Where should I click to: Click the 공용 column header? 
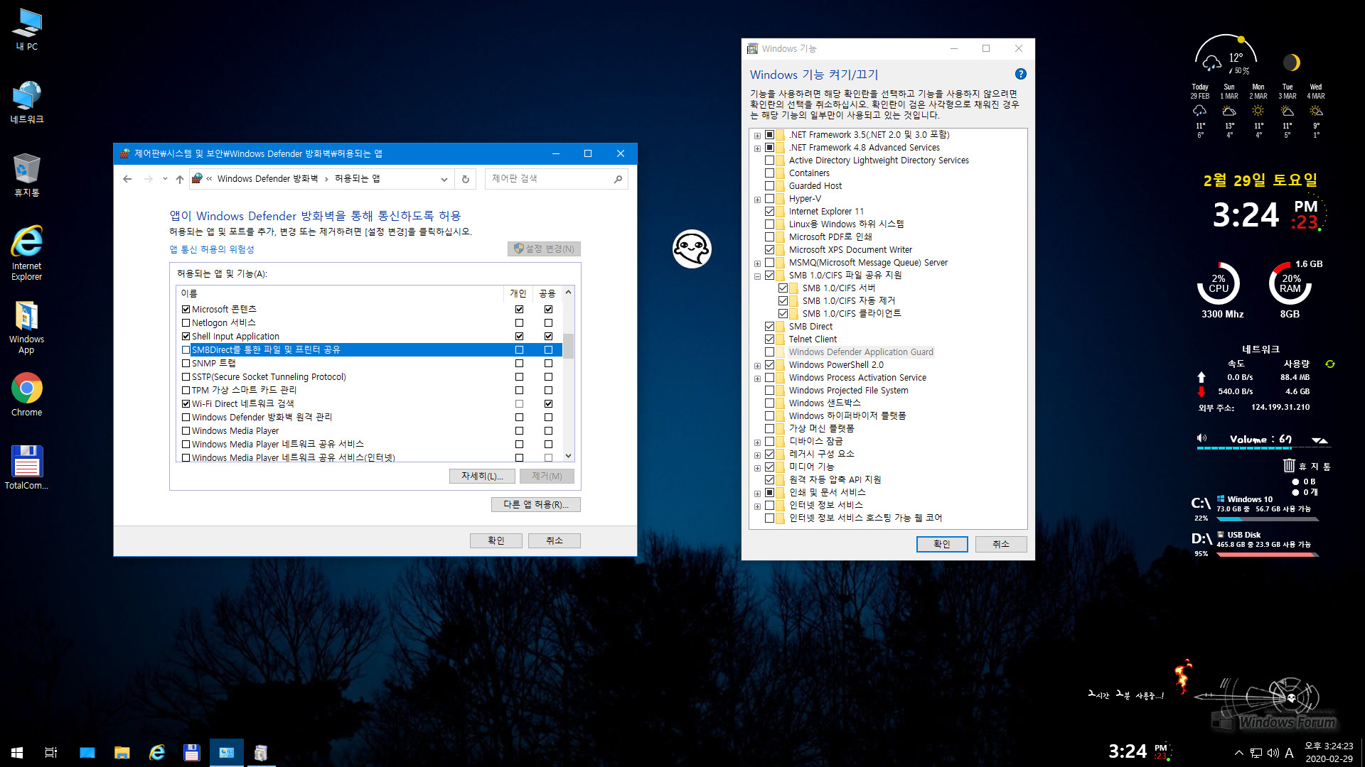pyautogui.click(x=547, y=293)
